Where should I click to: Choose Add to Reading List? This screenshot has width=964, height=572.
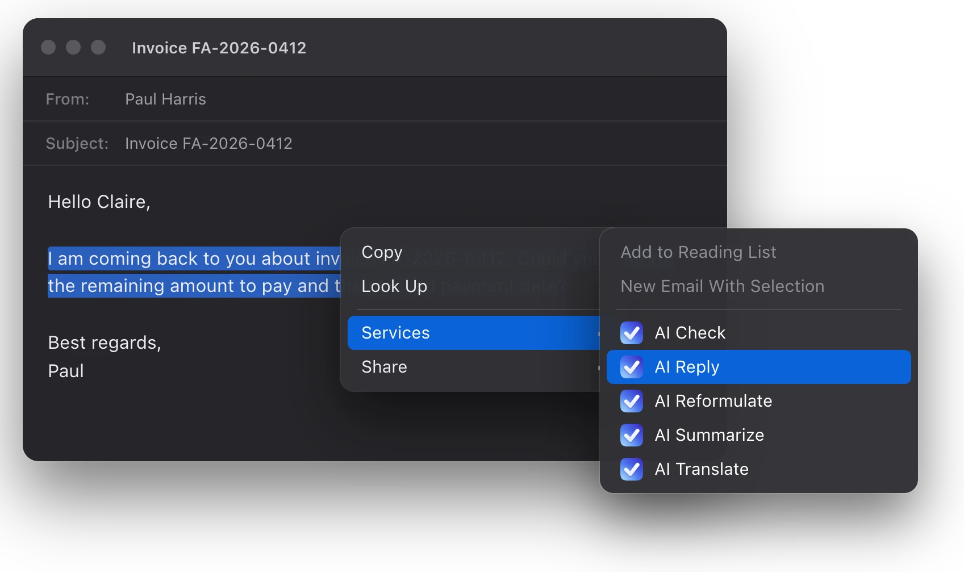click(x=758, y=252)
